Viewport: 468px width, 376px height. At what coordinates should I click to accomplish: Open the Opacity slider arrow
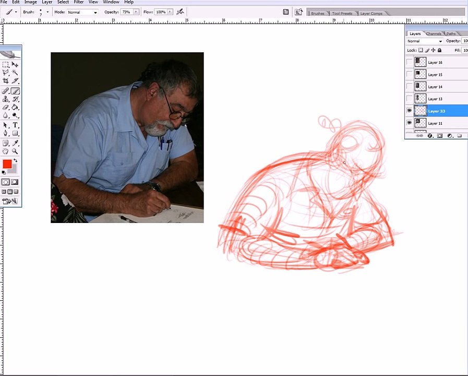point(136,12)
